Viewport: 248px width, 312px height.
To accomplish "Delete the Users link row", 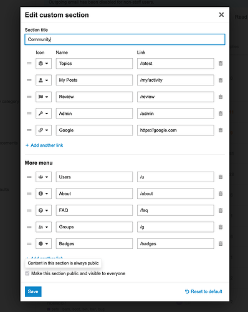I will click(x=221, y=177).
